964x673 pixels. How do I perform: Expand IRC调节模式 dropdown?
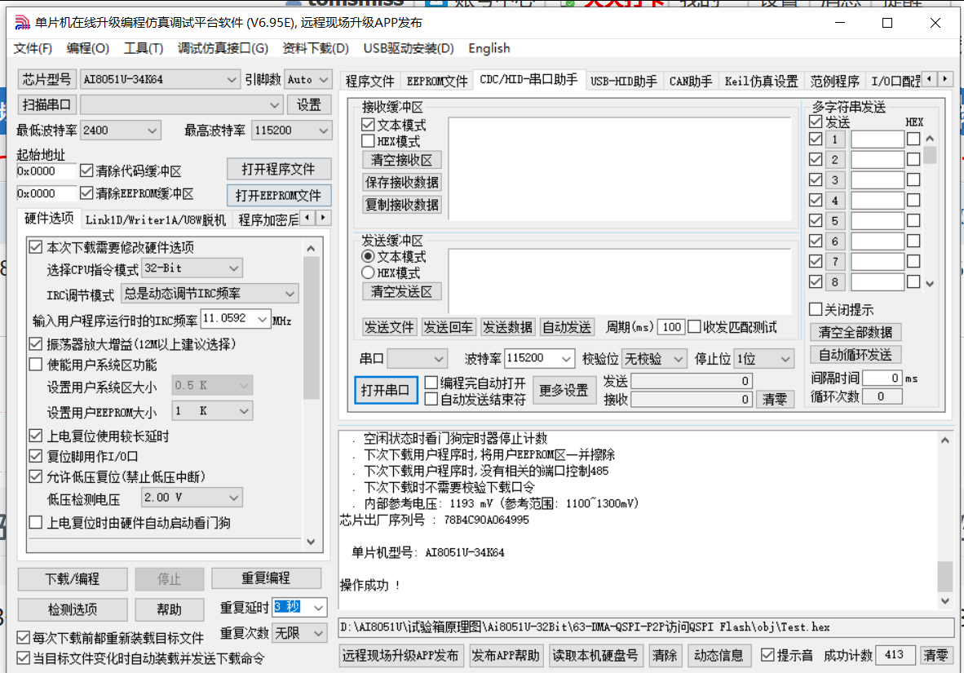pos(290,294)
